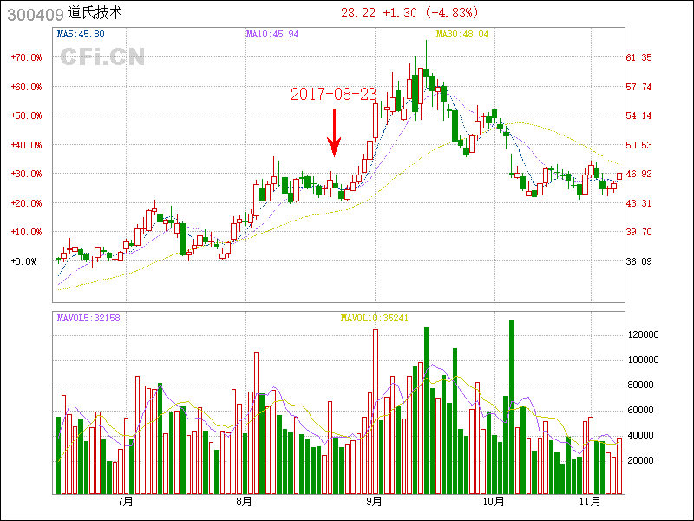Click the MAVOL10:35241 volume label
Viewport: 694px width, 521px height.
[x=375, y=318]
